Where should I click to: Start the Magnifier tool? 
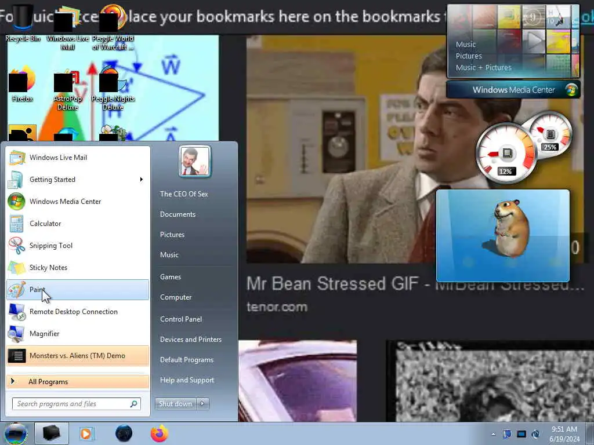(78, 333)
